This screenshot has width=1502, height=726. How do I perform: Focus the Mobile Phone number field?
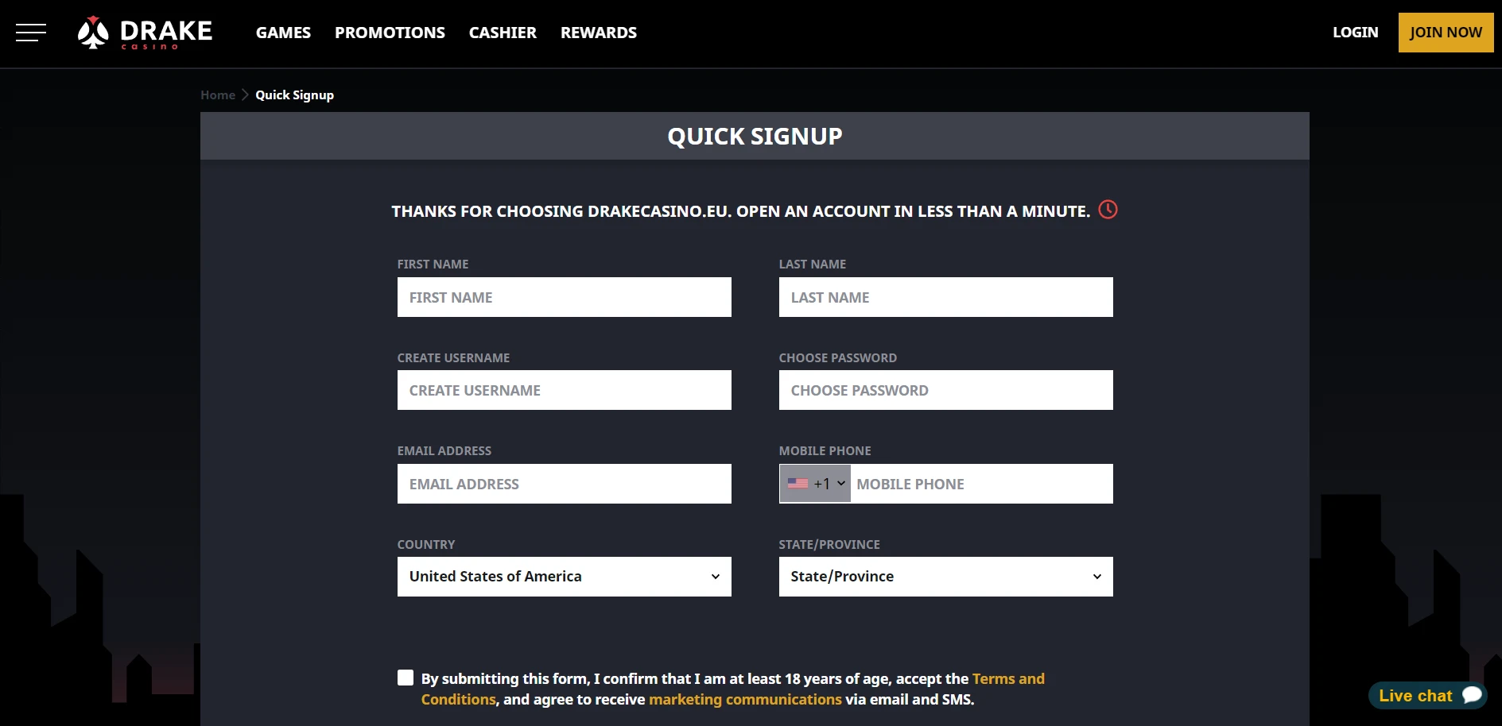click(981, 484)
